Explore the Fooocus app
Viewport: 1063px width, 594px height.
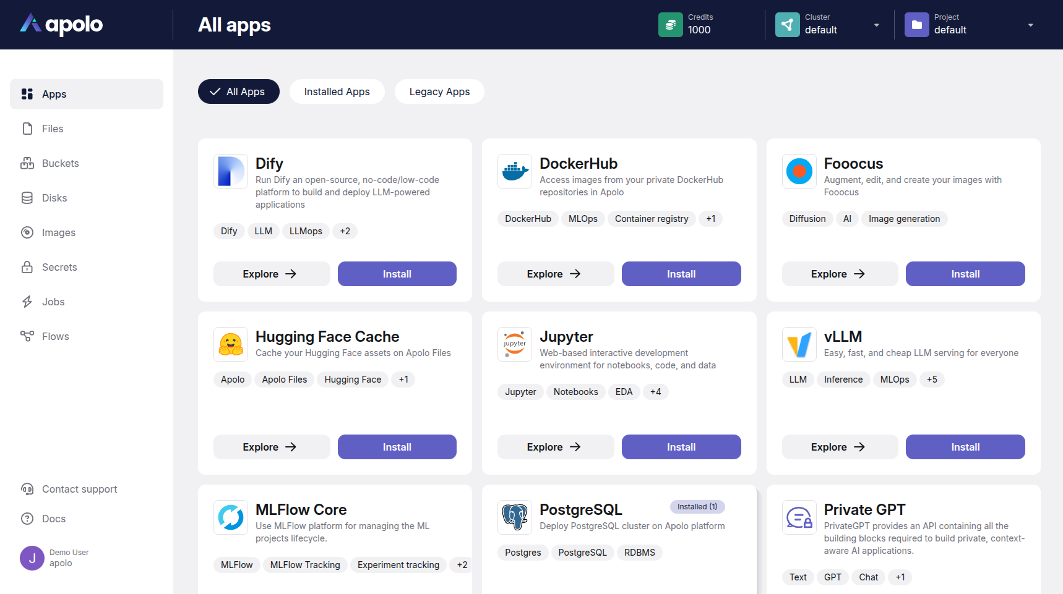pyautogui.click(x=839, y=274)
